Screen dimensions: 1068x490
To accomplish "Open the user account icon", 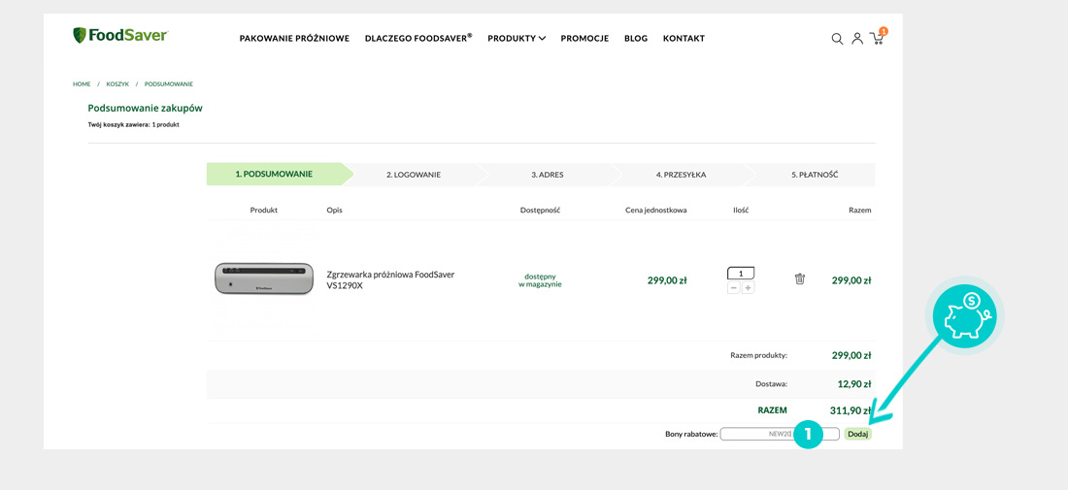I will [x=857, y=39].
